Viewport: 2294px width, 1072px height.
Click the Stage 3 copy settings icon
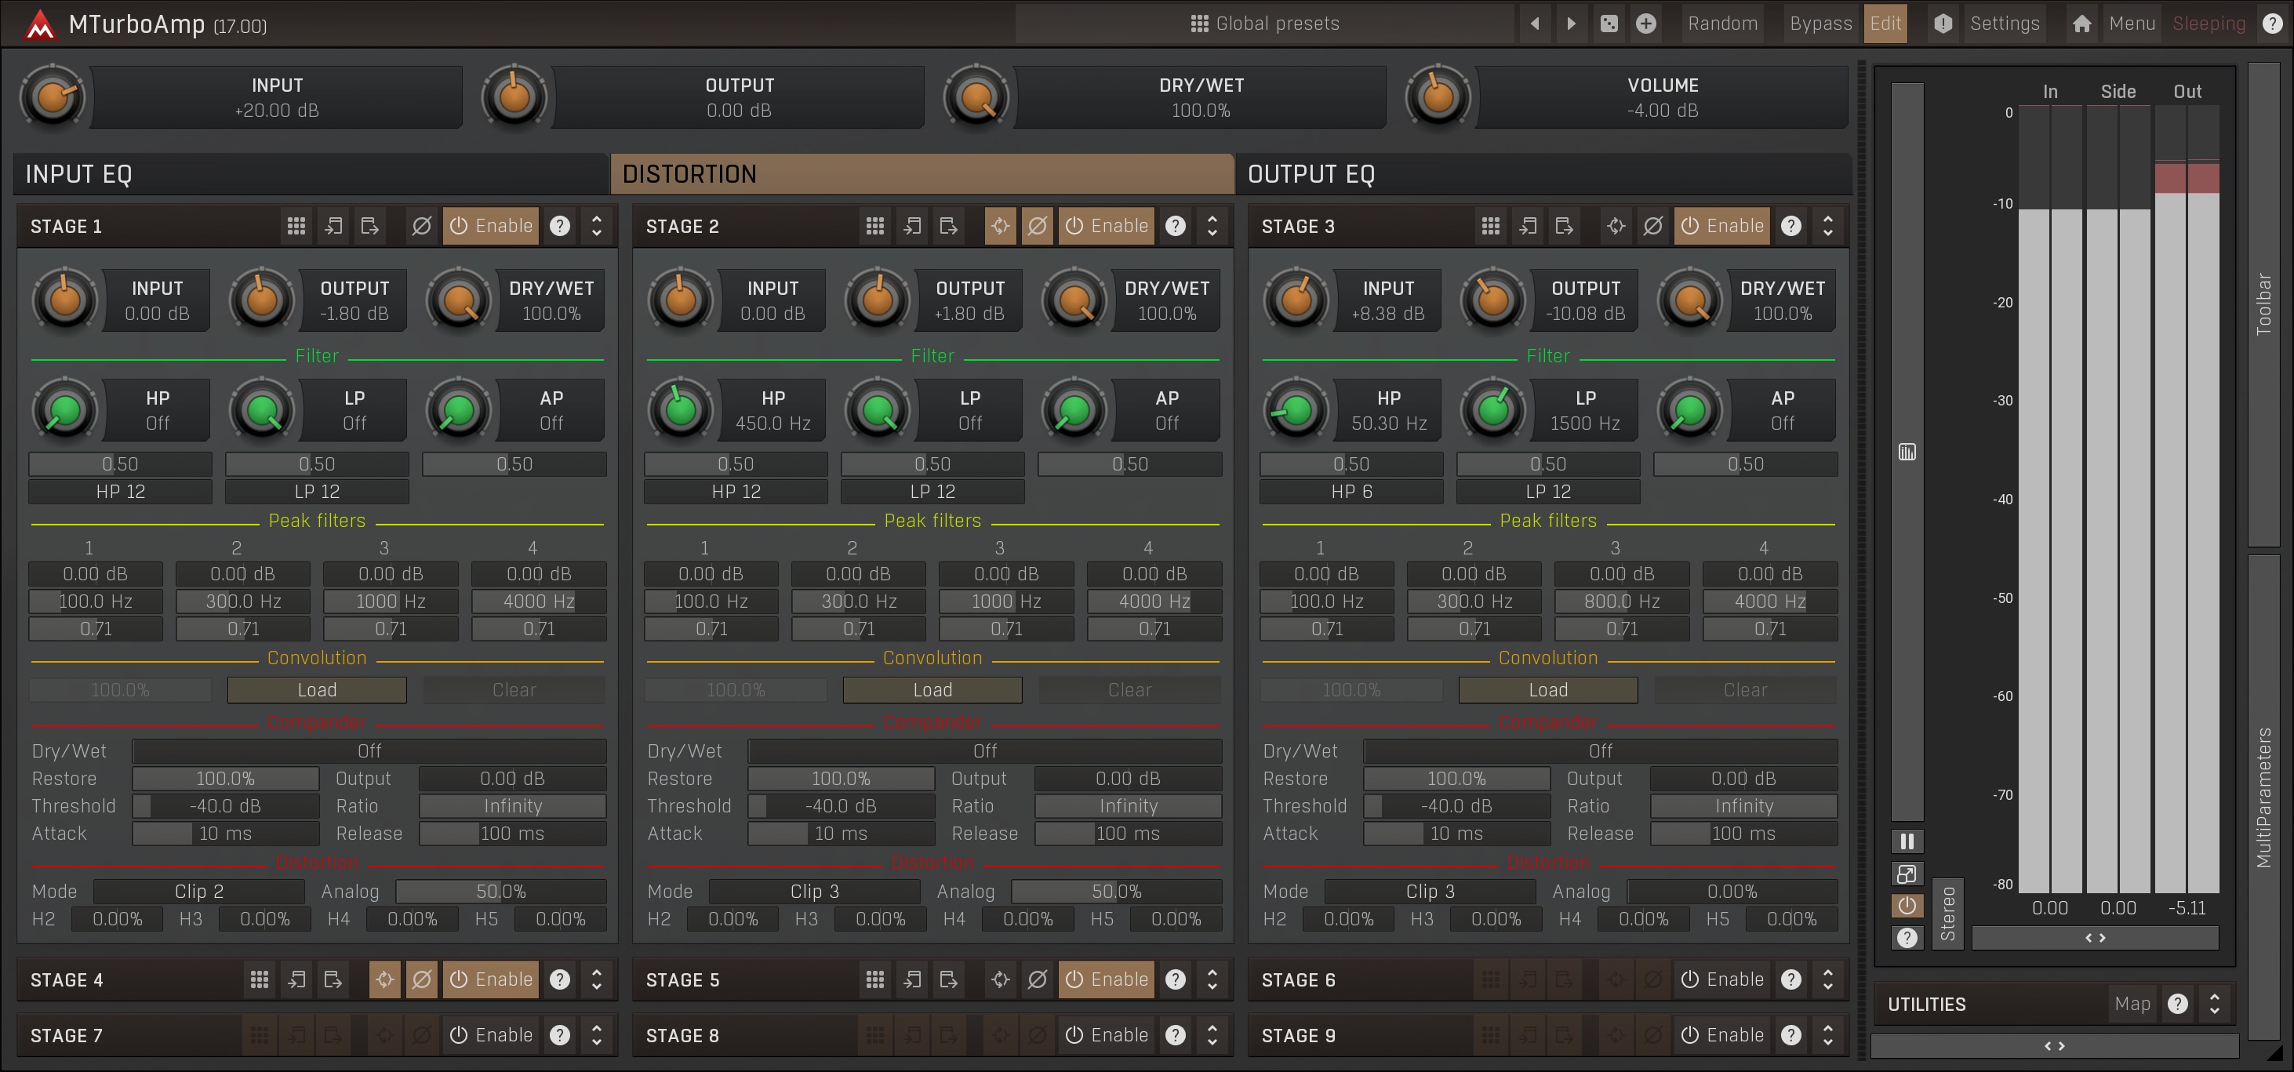[x=1528, y=226]
